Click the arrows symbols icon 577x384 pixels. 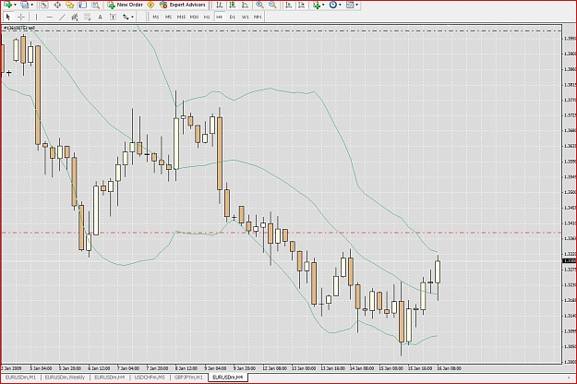click(126, 17)
